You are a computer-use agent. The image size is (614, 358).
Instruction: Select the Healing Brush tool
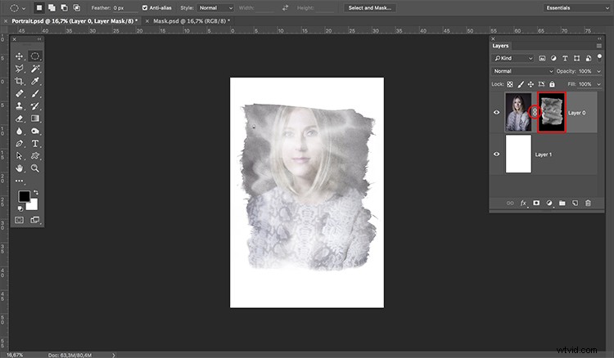[x=19, y=93]
